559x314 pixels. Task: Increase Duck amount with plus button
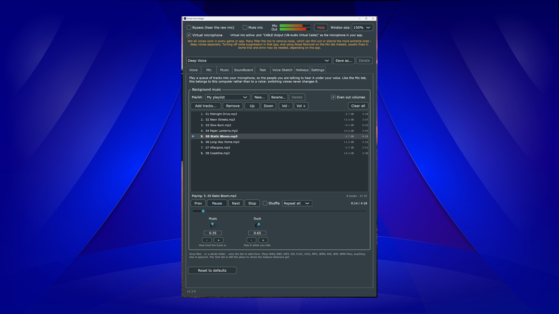tap(263, 240)
